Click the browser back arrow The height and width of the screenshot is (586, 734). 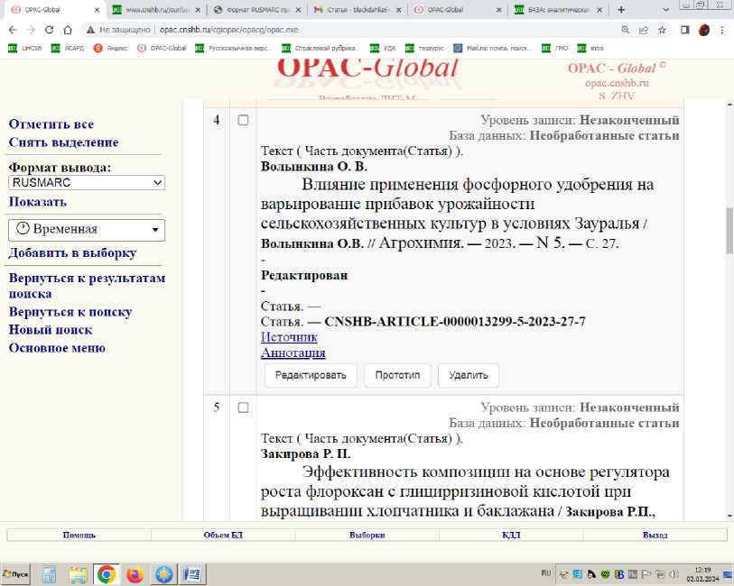10,29
